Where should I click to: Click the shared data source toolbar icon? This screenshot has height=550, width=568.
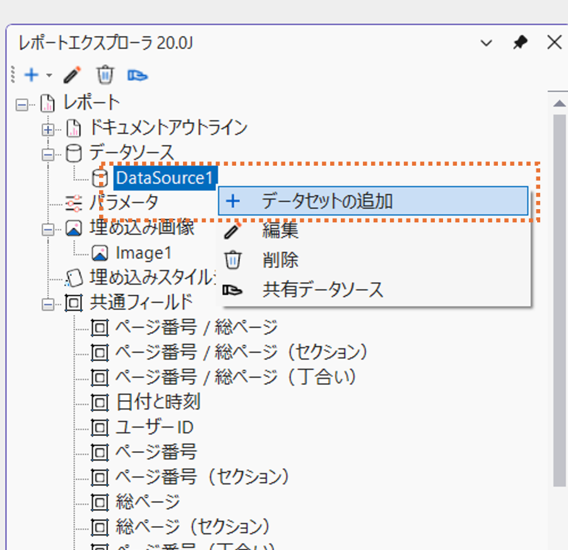[x=138, y=75]
